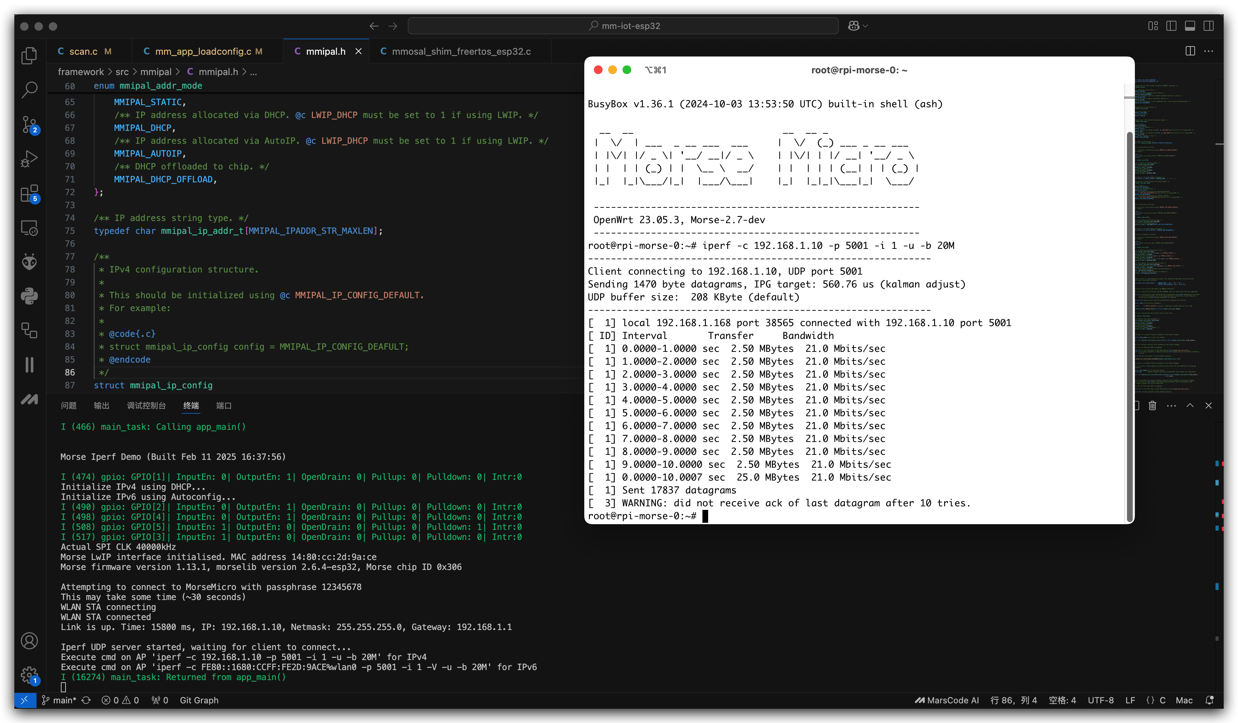Click MarsCode AI status bar item
Image resolution: width=1238 pixels, height=723 pixels.
point(947,700)
